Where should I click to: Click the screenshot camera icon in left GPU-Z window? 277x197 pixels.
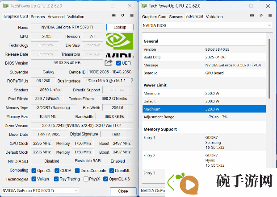pos(113,16)
